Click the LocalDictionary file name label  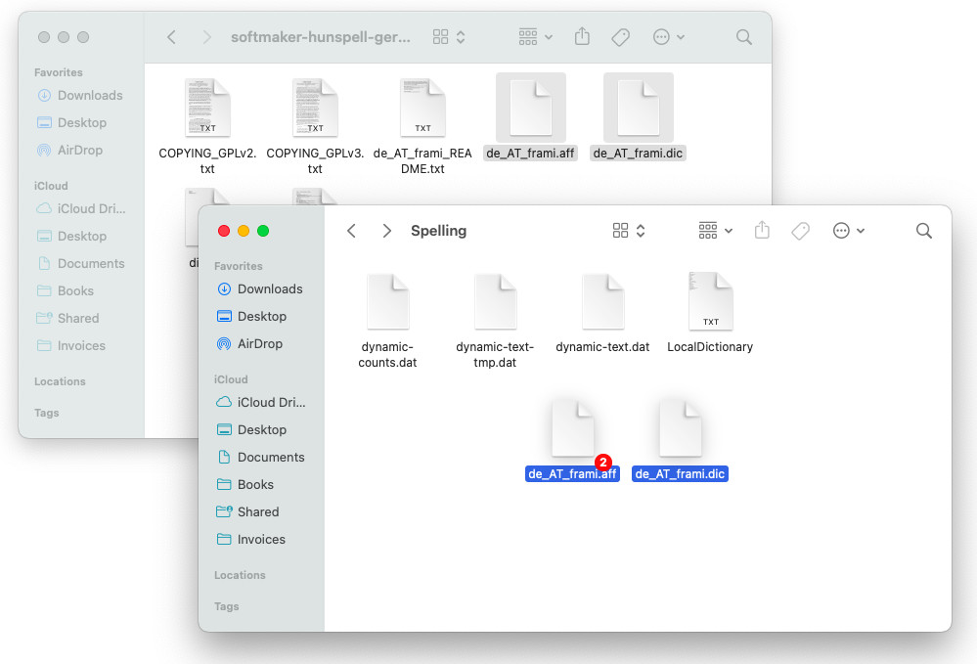click(710, 347)
